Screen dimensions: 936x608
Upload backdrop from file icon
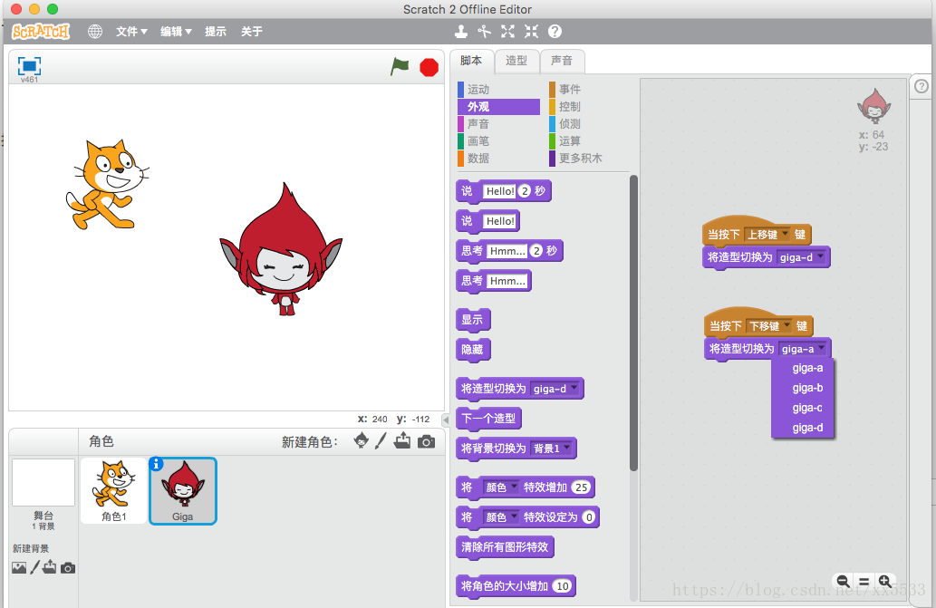[50, 567]
